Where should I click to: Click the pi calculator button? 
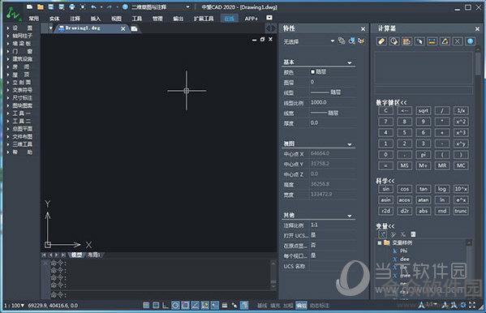click(x=423, y=155)
